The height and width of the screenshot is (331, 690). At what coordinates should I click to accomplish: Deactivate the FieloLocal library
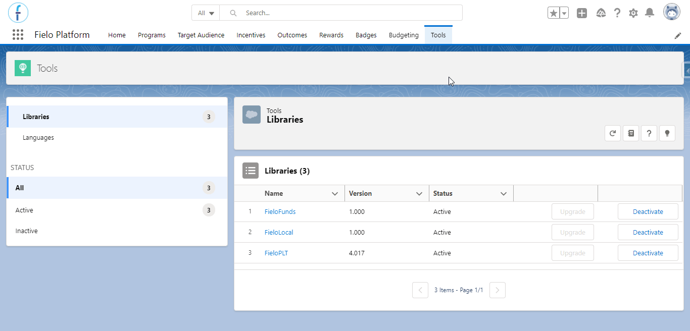[x=648, y=233]
